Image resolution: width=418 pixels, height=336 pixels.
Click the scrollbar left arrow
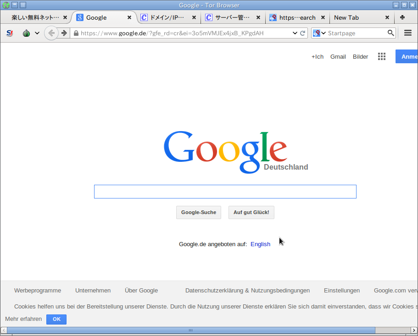click(4, 330)
